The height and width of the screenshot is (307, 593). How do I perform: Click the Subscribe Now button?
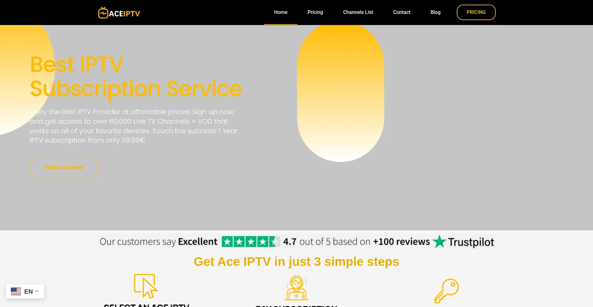[x=64, y=167]
